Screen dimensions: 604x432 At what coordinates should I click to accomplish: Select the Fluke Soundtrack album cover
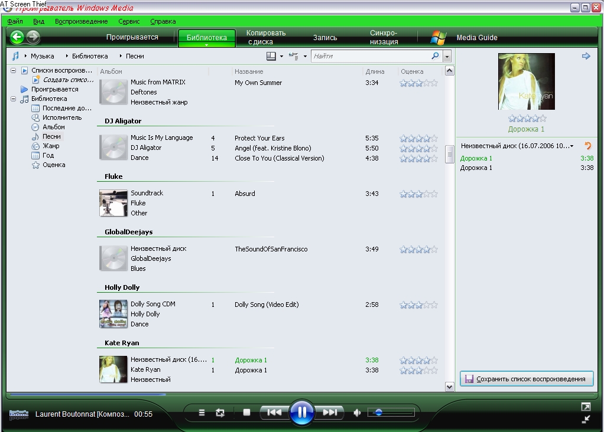click(x=113, y=203)
